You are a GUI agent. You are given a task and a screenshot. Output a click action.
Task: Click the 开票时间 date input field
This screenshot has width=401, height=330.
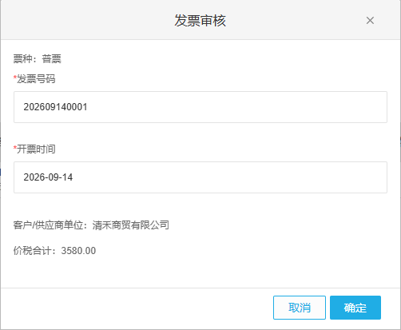pyautogui.click(x=200, y=177)
